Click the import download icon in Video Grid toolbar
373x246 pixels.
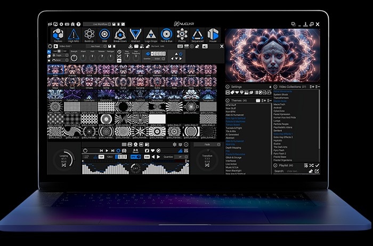coord(131,46)
